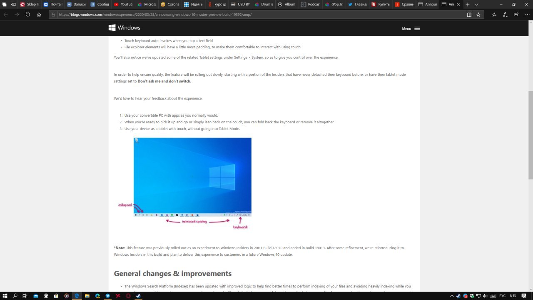This screenshot has width=533, height=300.
Task: Open Opera browser from taskbar
Action: [128, 296]
